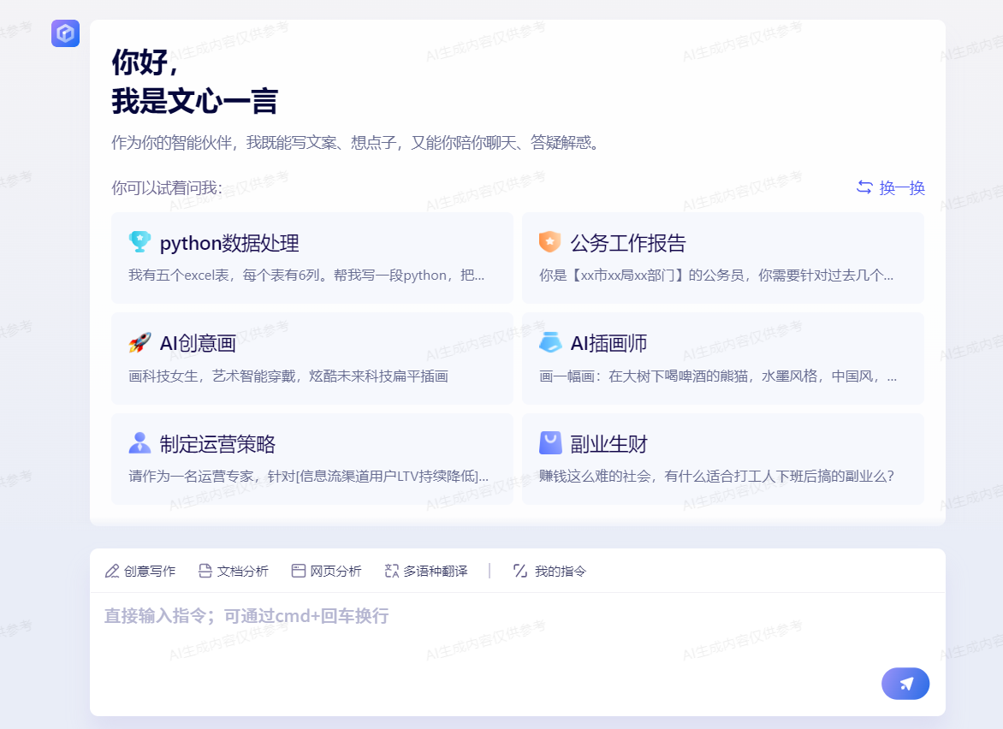Open the AI插画师 suggestion card

point(722,358)
